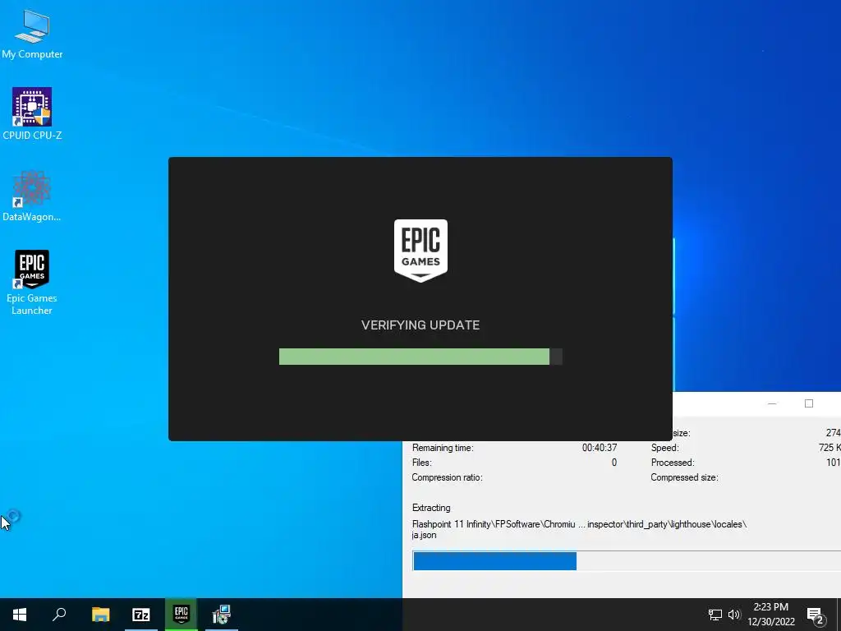This screenshot has height=631, width=841.
Task: Open the notification center icon
Action: click(816, 615)
